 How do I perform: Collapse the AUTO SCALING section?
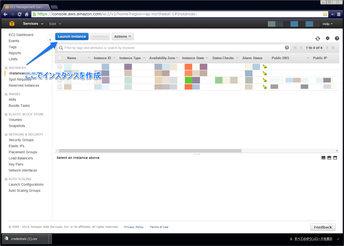tap(6, 179)
